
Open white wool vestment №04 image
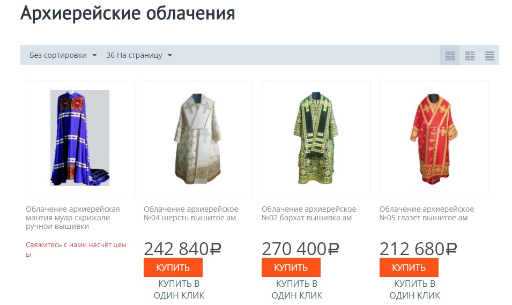tap(198, 138)
